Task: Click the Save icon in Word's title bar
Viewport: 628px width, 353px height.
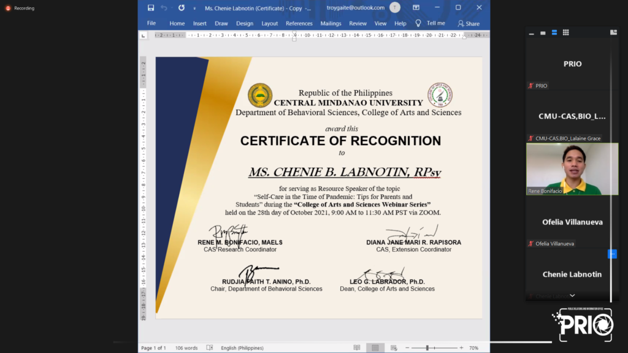Action: 151,8
